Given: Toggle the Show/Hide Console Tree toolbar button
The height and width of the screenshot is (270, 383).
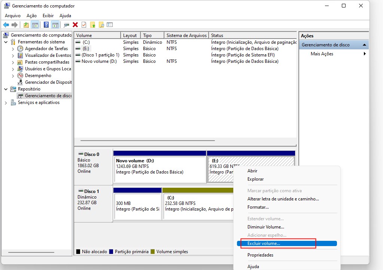Looking at the screenshot, I should [35, 25].
